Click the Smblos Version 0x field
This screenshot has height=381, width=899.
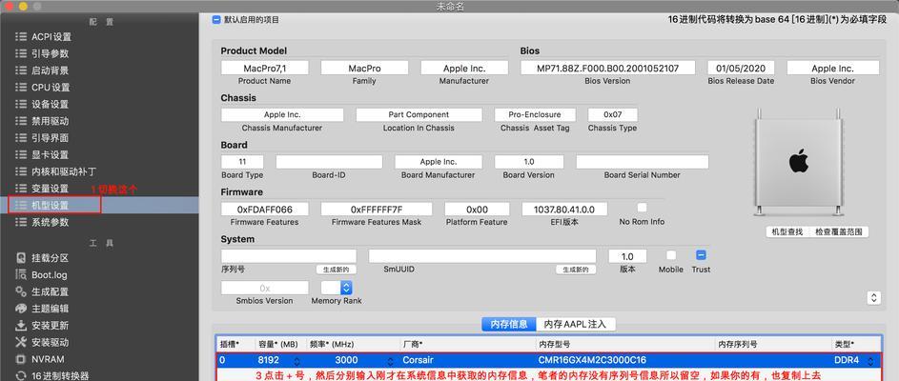click(x=264, y=288)
